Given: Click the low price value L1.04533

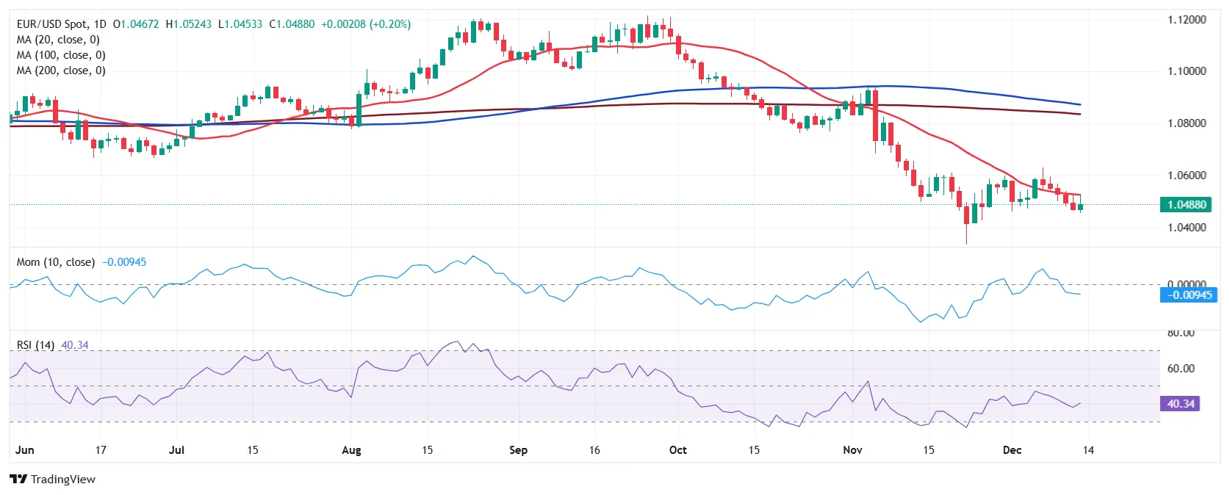Looking at the screenshot, I should (240, 24).
